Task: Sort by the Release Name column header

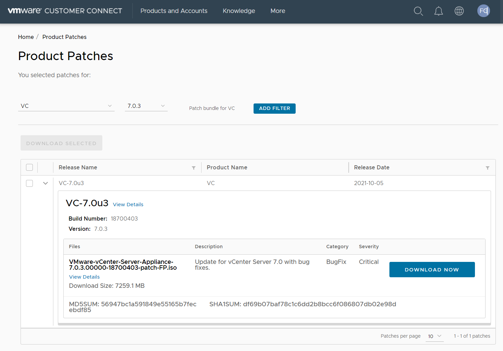Action: [78, 167]
